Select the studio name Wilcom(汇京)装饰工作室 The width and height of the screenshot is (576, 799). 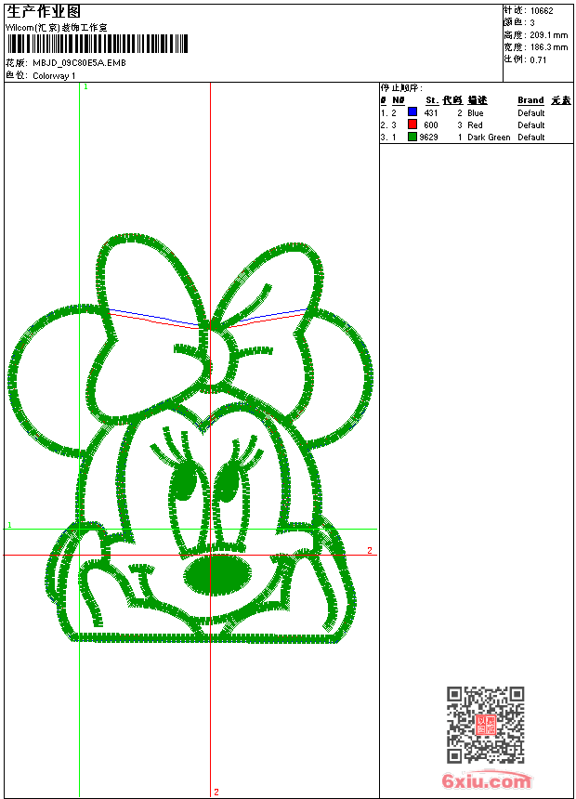(x=56, y=28)
